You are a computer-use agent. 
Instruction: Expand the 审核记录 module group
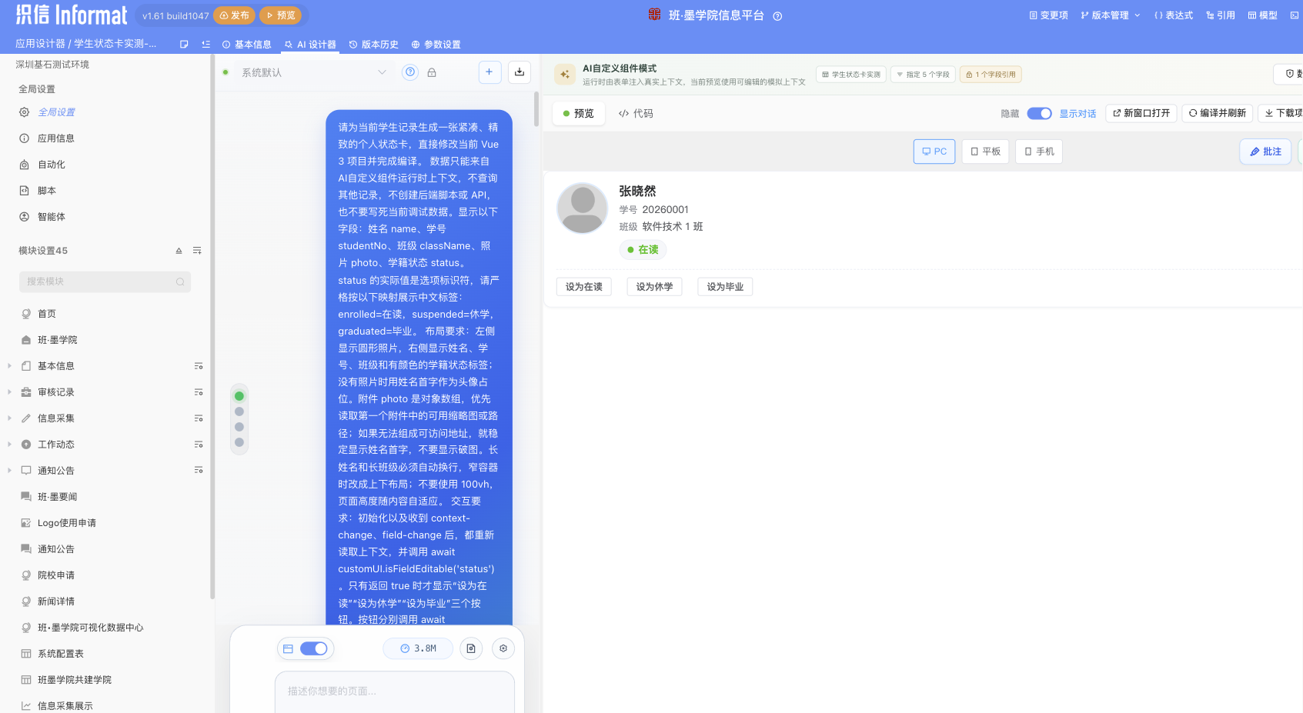pyautogui.click(x=9, y=392)
